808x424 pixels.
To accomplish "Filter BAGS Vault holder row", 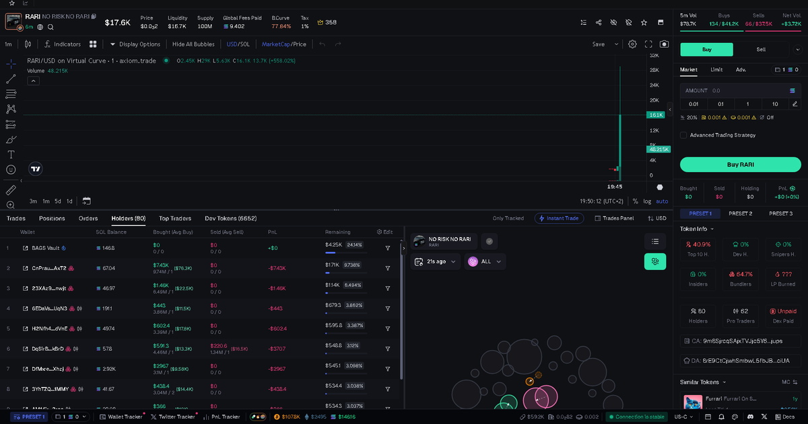I will [388, 248].
